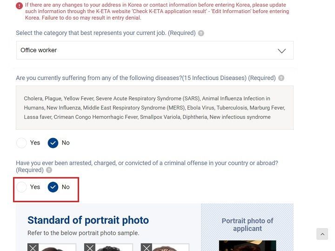Click the chevron arrow of job category dropdown

(281, 51)
